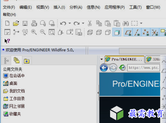Image resolution: width=166 pixels, height=123 pixels.
Task: Save the file with the floppy disk icon
Action: pyautogui.click(x=25, y=23)
